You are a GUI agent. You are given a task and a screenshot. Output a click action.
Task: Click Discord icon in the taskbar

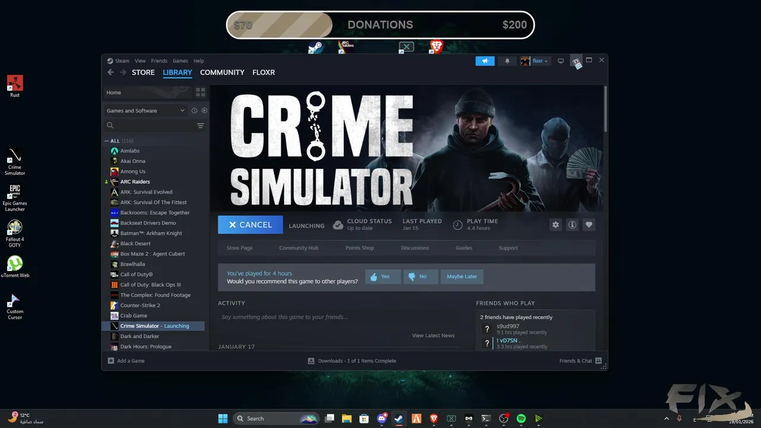382,418
